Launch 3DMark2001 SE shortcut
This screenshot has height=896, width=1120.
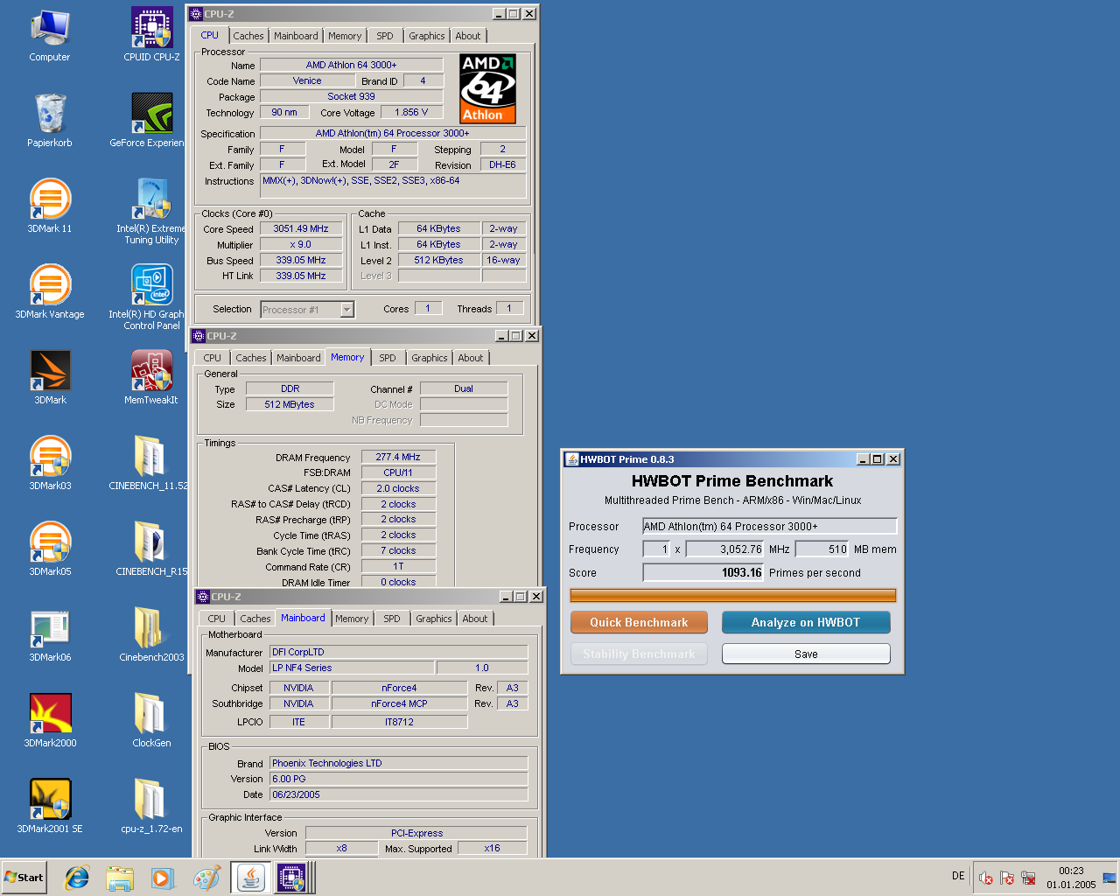(x=50, y=807)
